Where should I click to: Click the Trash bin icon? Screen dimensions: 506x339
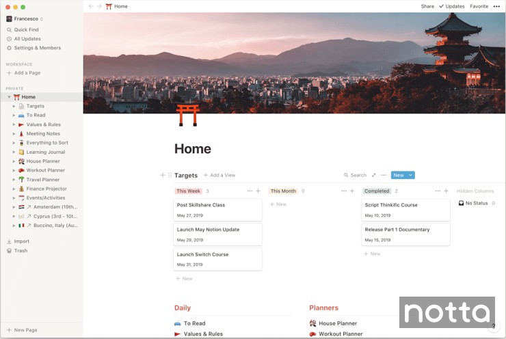(9, 251)
